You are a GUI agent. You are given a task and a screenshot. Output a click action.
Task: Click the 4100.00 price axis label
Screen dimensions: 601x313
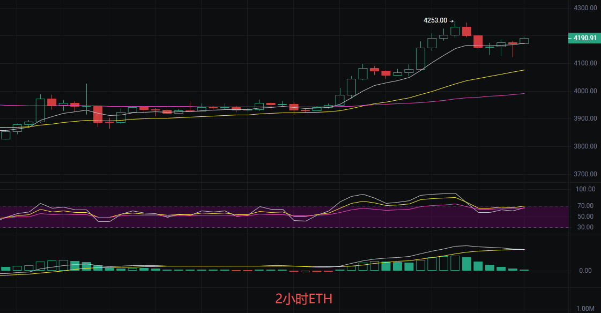point(585,63)
